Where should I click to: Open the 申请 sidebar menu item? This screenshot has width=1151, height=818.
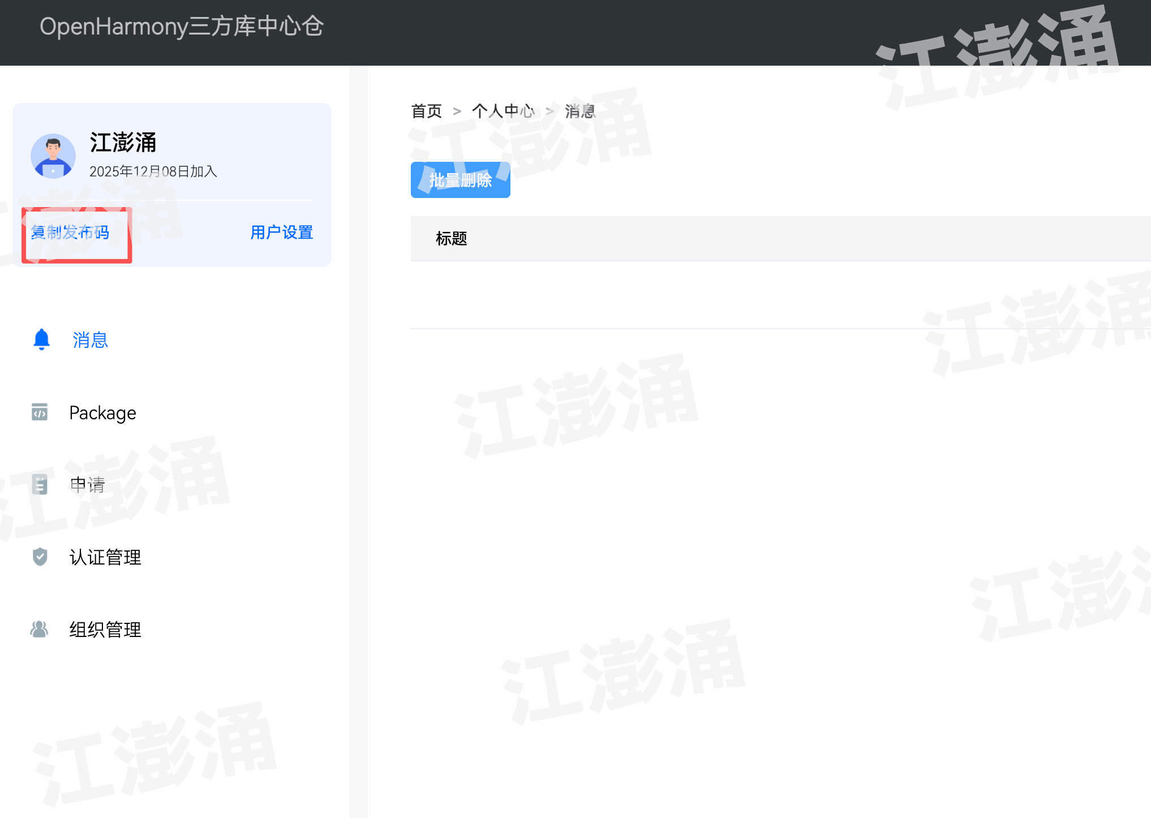tap(88, 485)
